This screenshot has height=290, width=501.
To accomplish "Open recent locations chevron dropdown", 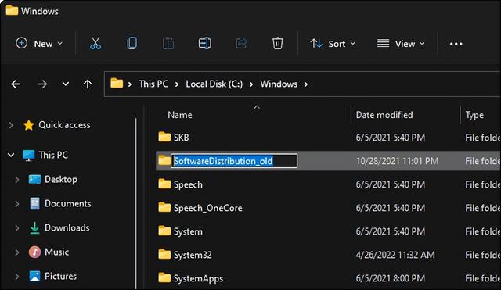I will (66, 84).
